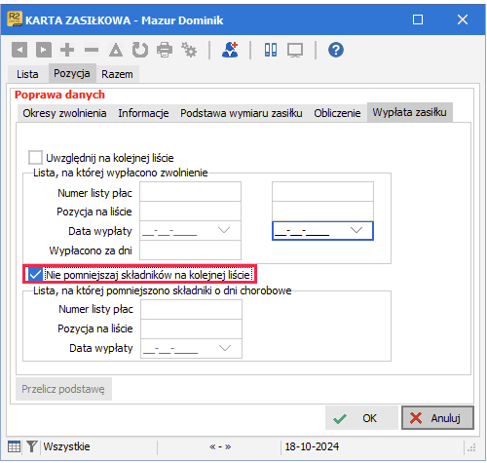
Task: Refresh data with circular arrow icon
Action: pyautogui.click(x=140, y=50)
